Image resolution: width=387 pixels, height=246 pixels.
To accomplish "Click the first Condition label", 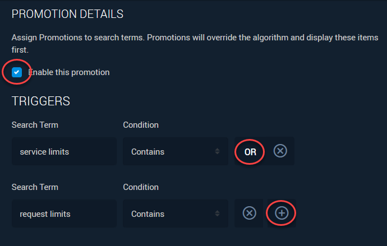I will click(141, 125).
